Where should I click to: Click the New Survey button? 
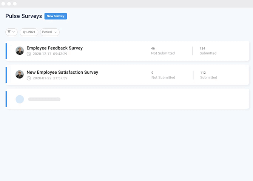[56, 16]
